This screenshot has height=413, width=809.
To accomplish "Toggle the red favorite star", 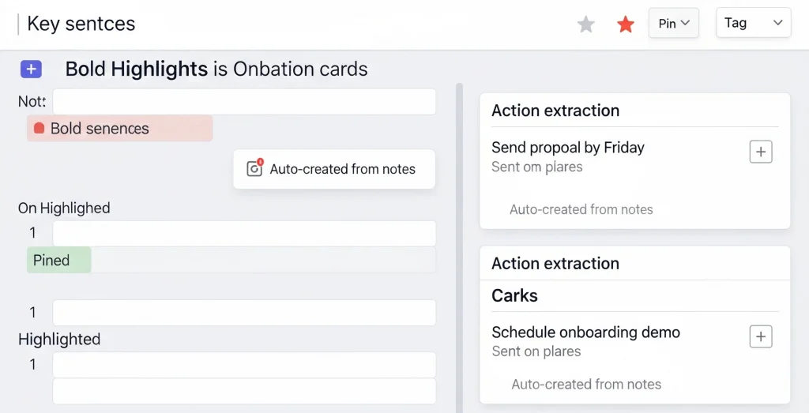I will [x=626, y=24].
